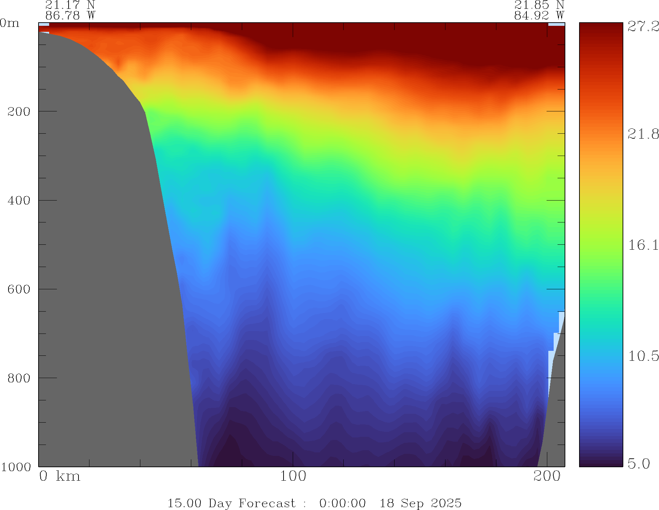Click the 10.5 colorbar value label
This screenshot has height=510, width=659.
[x=643, y=356]
